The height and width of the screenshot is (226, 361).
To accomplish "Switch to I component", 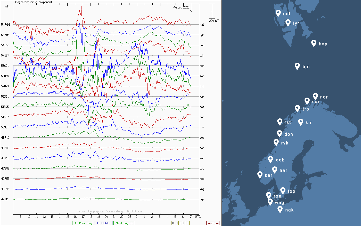I will coord(184,223).
